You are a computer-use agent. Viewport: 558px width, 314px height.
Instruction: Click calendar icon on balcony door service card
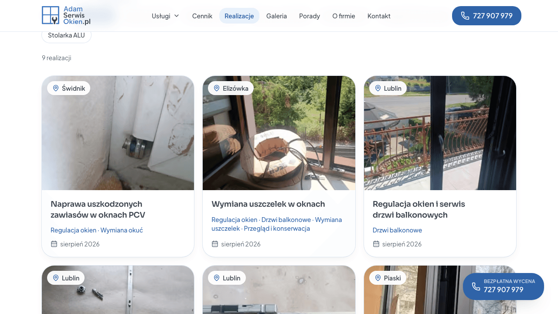[376, 244]
